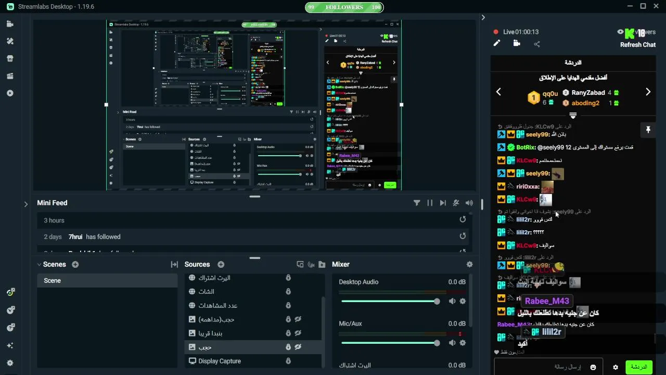Image resolution: width=666 pixels, height=375 pixels.
Task: Click the pinned message pin icon
Action: (x=648, y=130)
